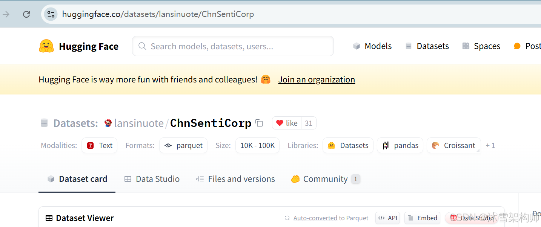Switch to the Data Studio tab
The width and height of the screenshot is (541, 227).
[152, 179]
